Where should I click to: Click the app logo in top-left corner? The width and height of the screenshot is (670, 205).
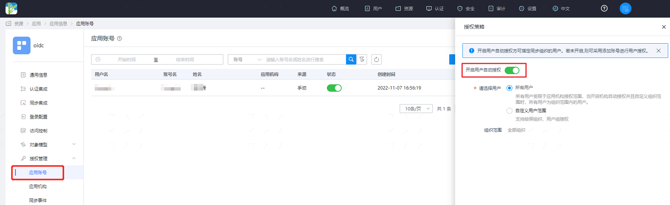pos(11,8)
